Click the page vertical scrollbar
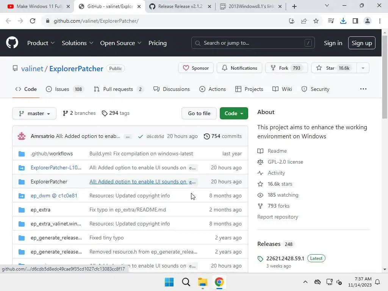Image resolution: width=388 pixels, height=291 pixels. pos(385,77)
